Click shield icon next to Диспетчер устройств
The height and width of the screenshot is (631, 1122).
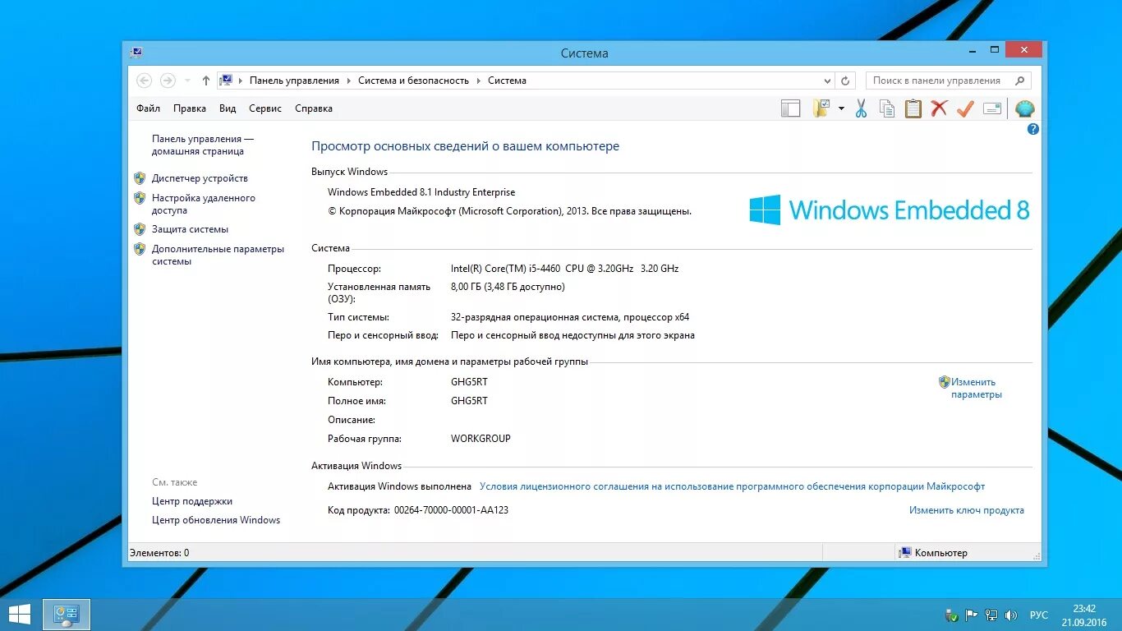(x=140, y=178)
